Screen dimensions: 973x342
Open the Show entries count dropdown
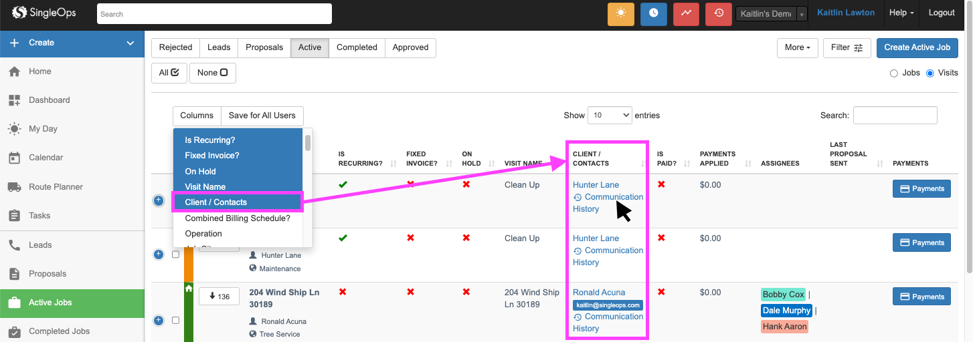click(x=610, y=115)
